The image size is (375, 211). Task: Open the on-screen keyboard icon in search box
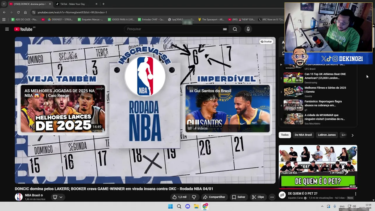coord(225,29)
